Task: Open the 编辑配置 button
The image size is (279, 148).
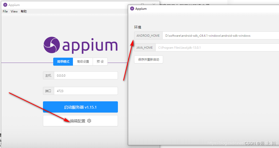Action: pos(80,121)
